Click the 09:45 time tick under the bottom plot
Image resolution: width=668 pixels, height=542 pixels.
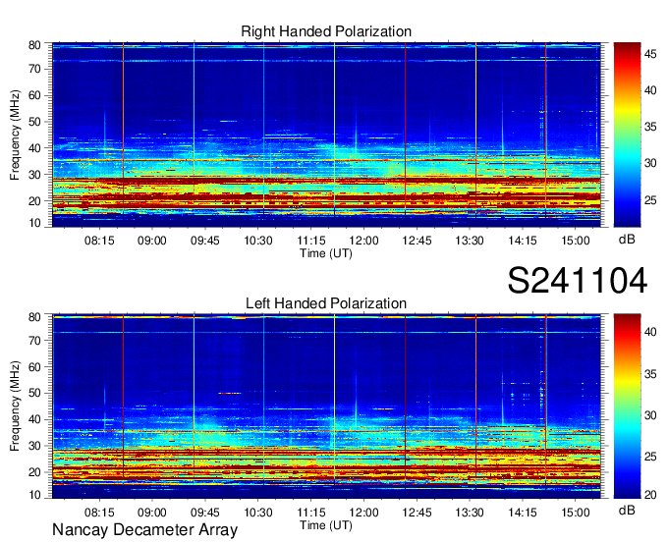pyautogui.click(x=205, y=512)
